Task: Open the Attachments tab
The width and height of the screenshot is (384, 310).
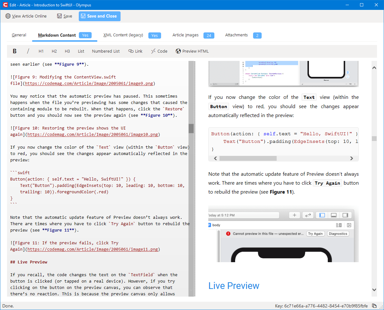Action: 236,35
